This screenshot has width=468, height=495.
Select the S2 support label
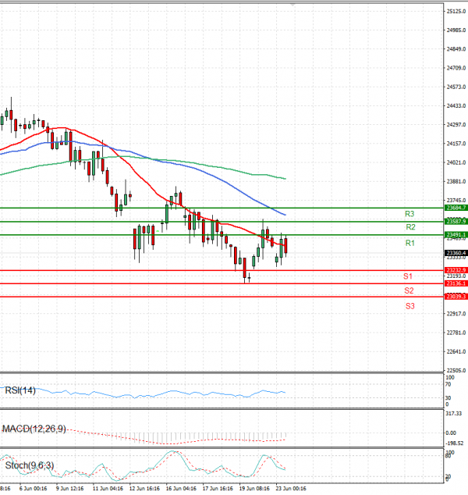click(x=409, y=290)
